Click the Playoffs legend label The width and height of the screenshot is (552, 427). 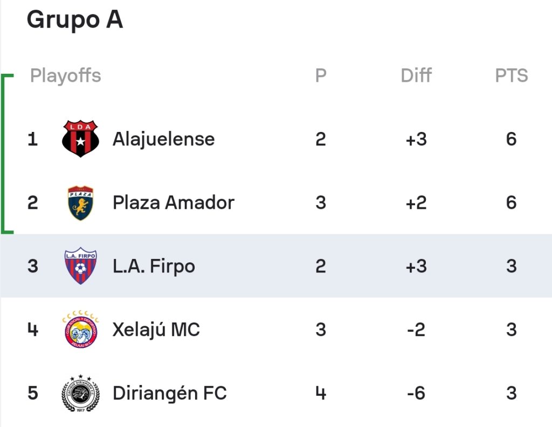pyautogui.click(x=65, y=75)
